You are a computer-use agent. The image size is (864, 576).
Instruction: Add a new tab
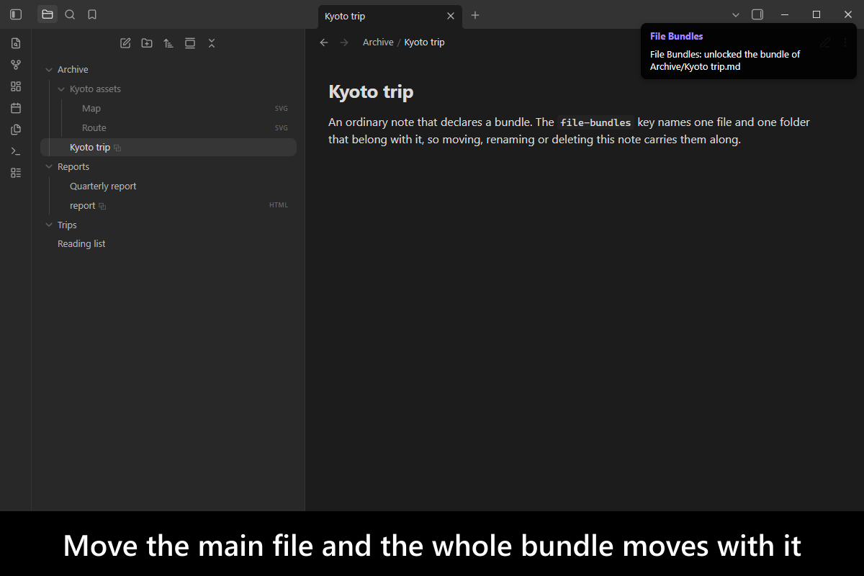475,15
